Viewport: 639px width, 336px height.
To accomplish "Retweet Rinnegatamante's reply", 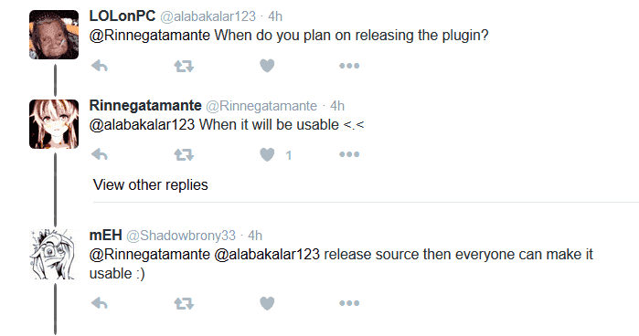I will tap(184, 155).
